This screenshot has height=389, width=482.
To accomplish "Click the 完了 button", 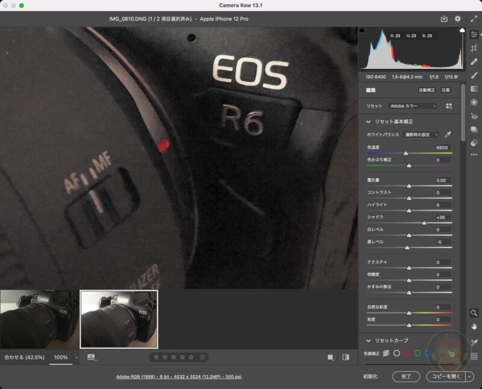I will (x=406, y=376).
